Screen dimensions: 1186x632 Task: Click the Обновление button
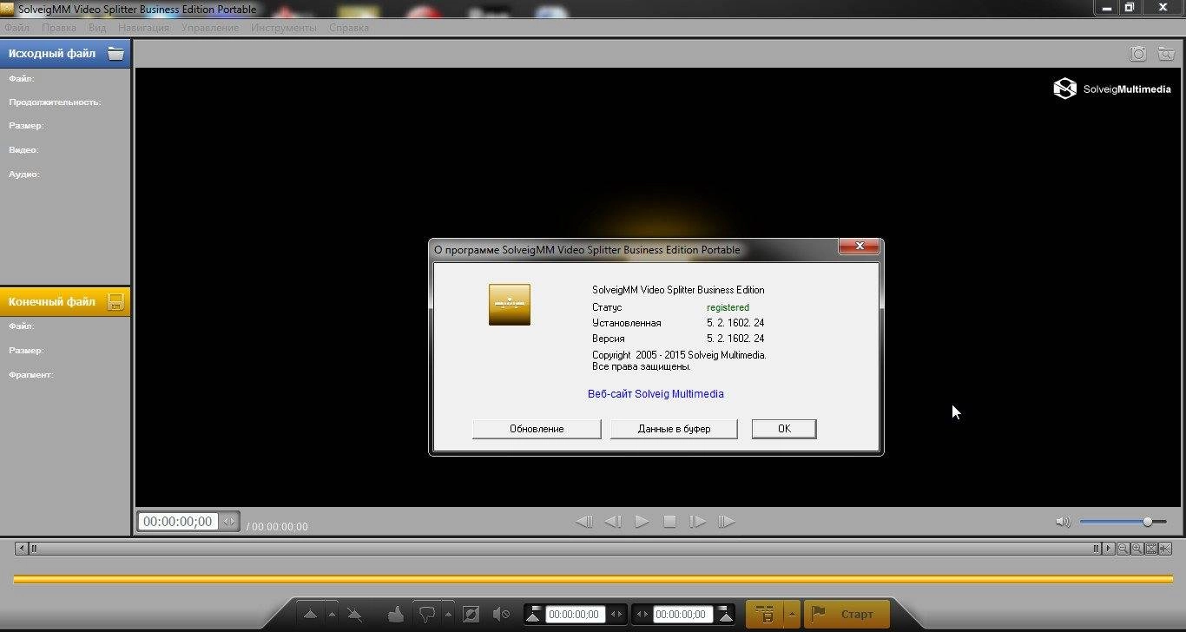(537, 429)
